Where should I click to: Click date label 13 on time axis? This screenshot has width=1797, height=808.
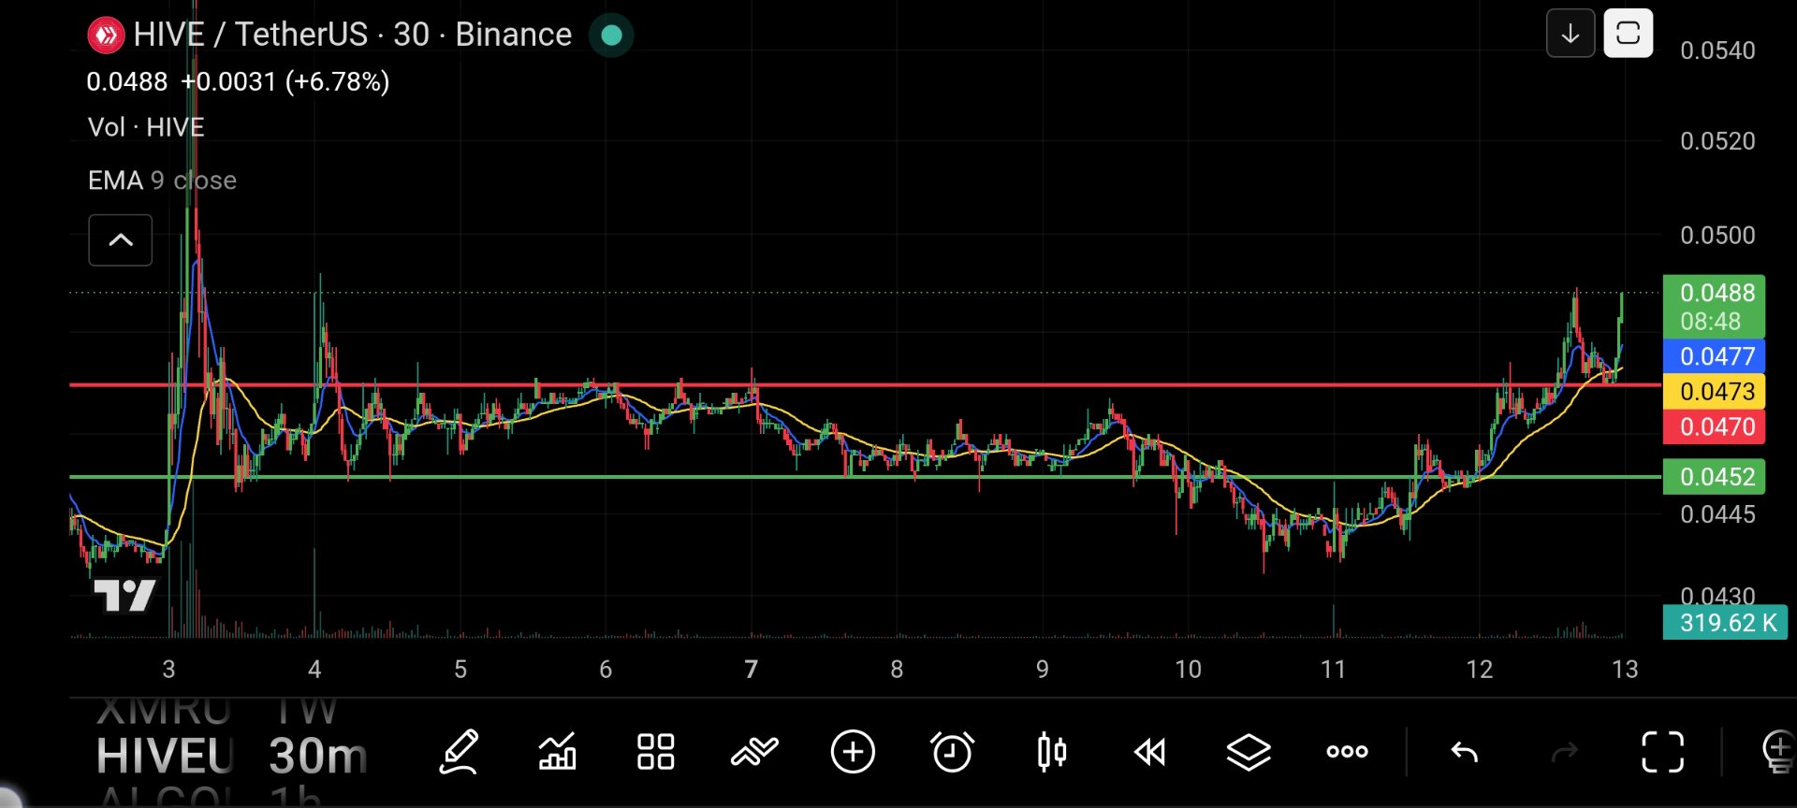click(1625, 670)
